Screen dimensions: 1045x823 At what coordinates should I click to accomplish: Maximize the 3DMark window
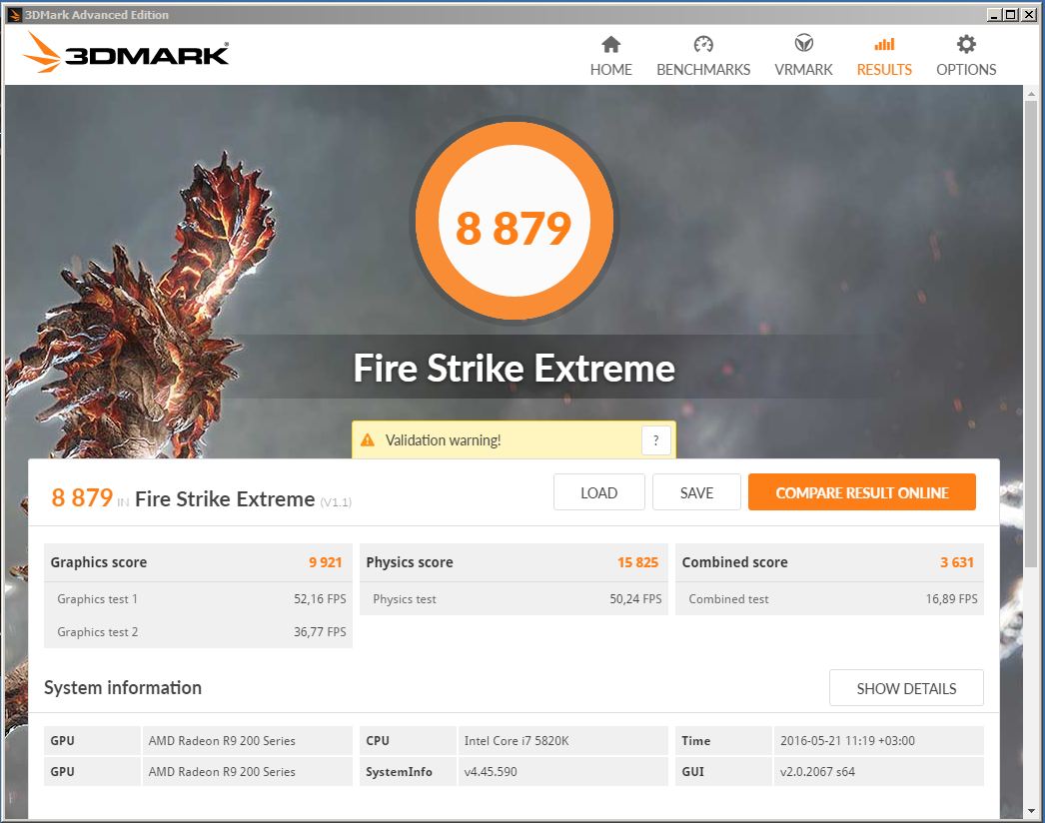pyautogui.click(x=1010, y=15)
